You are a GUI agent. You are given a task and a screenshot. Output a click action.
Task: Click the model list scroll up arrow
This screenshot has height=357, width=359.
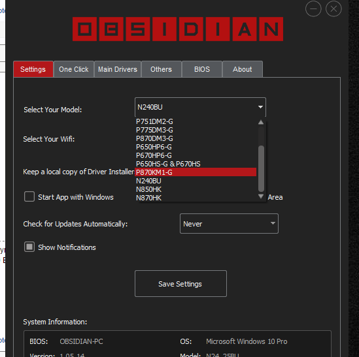[261, 122]
